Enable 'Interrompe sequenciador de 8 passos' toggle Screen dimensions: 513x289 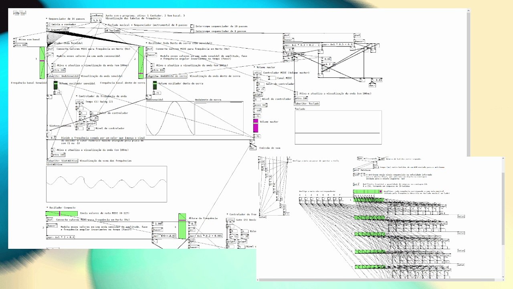pyautogui.click(x=192, y=31)
